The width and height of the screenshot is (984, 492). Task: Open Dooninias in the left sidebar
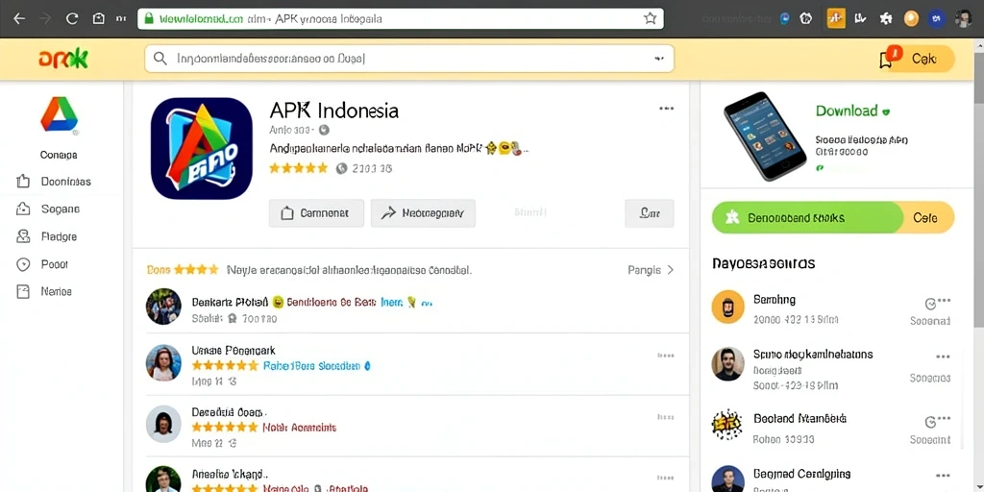pos(54,182)
